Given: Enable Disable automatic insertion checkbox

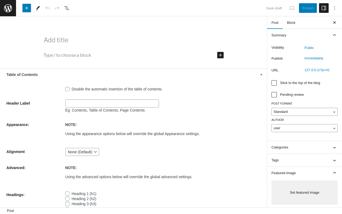Looking at the screenshot, I should [x=67, y=89].
